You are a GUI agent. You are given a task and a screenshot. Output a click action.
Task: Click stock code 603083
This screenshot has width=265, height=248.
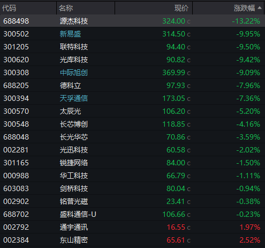[x=16, y=188]
